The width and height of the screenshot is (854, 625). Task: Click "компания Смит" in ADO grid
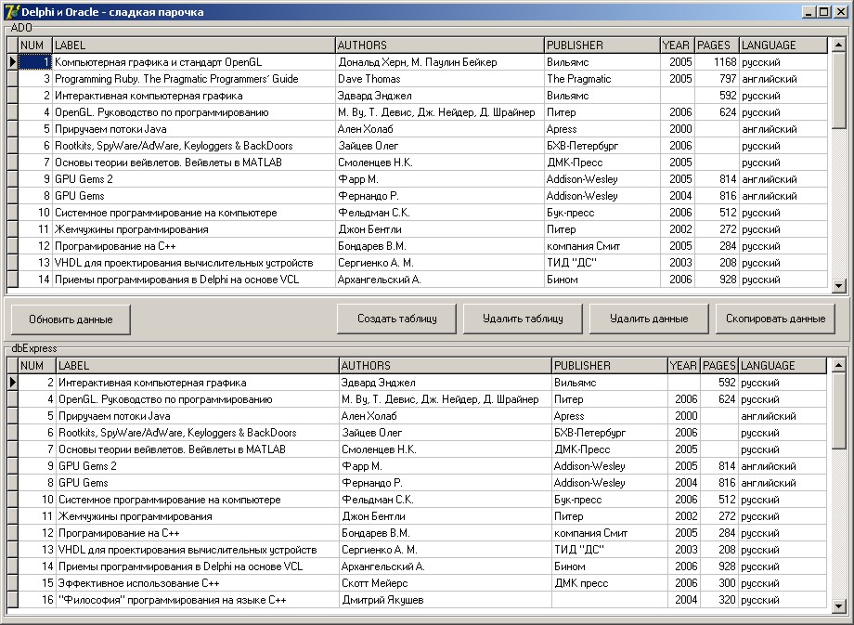[x=602, y=246]
